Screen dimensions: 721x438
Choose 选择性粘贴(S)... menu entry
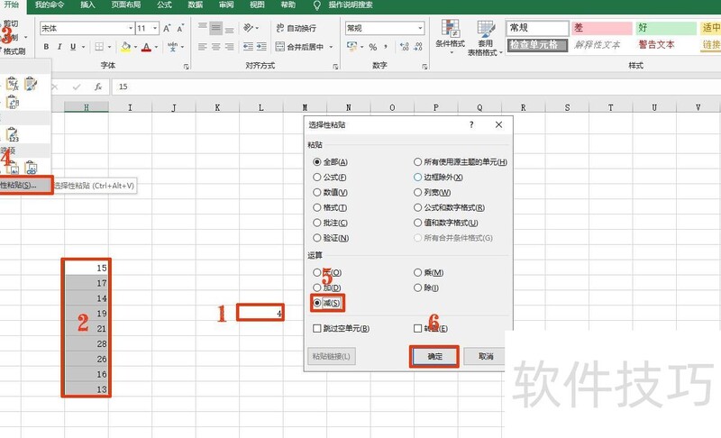[26, 185]
